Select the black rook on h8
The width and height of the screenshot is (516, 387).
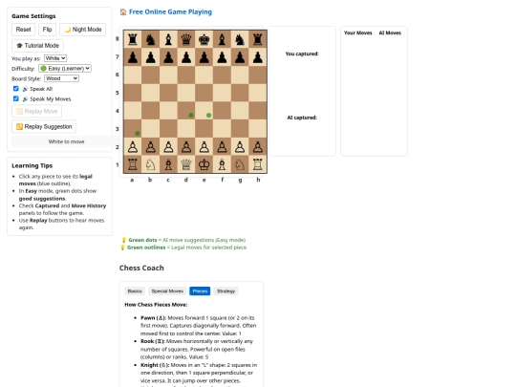click(258, 39)
